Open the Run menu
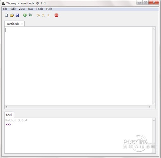 30,9
